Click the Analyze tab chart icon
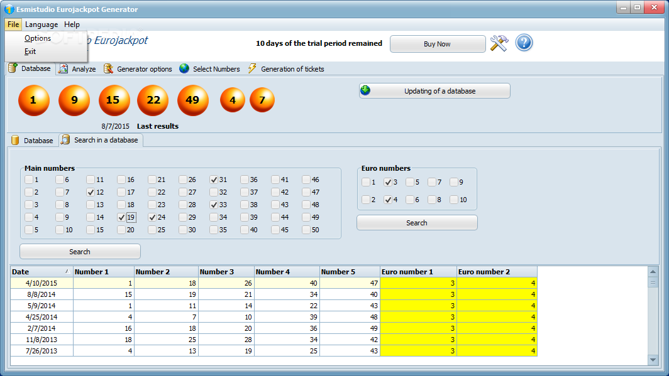The height and width of the screenshot is (376, 669). coord(63,68)
